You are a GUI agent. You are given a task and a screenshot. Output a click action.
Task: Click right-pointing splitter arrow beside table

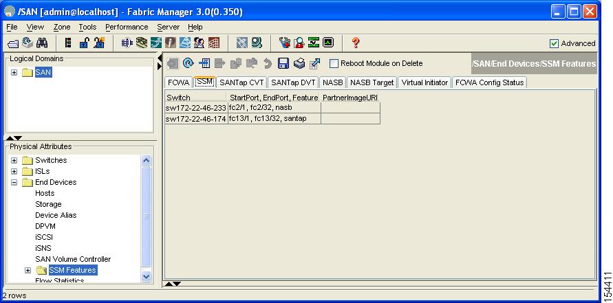click(160, 67)
